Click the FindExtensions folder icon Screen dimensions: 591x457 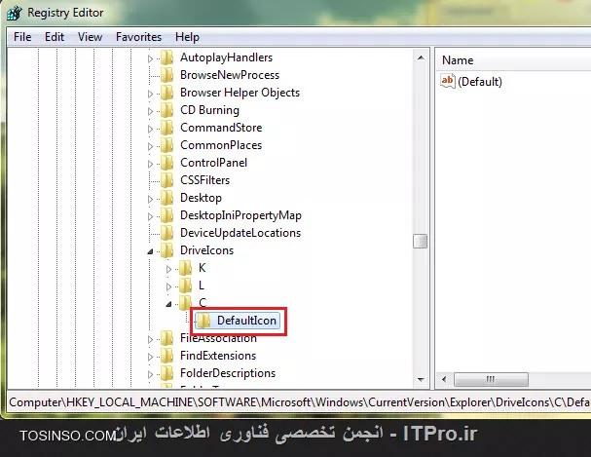click(166, 356)
